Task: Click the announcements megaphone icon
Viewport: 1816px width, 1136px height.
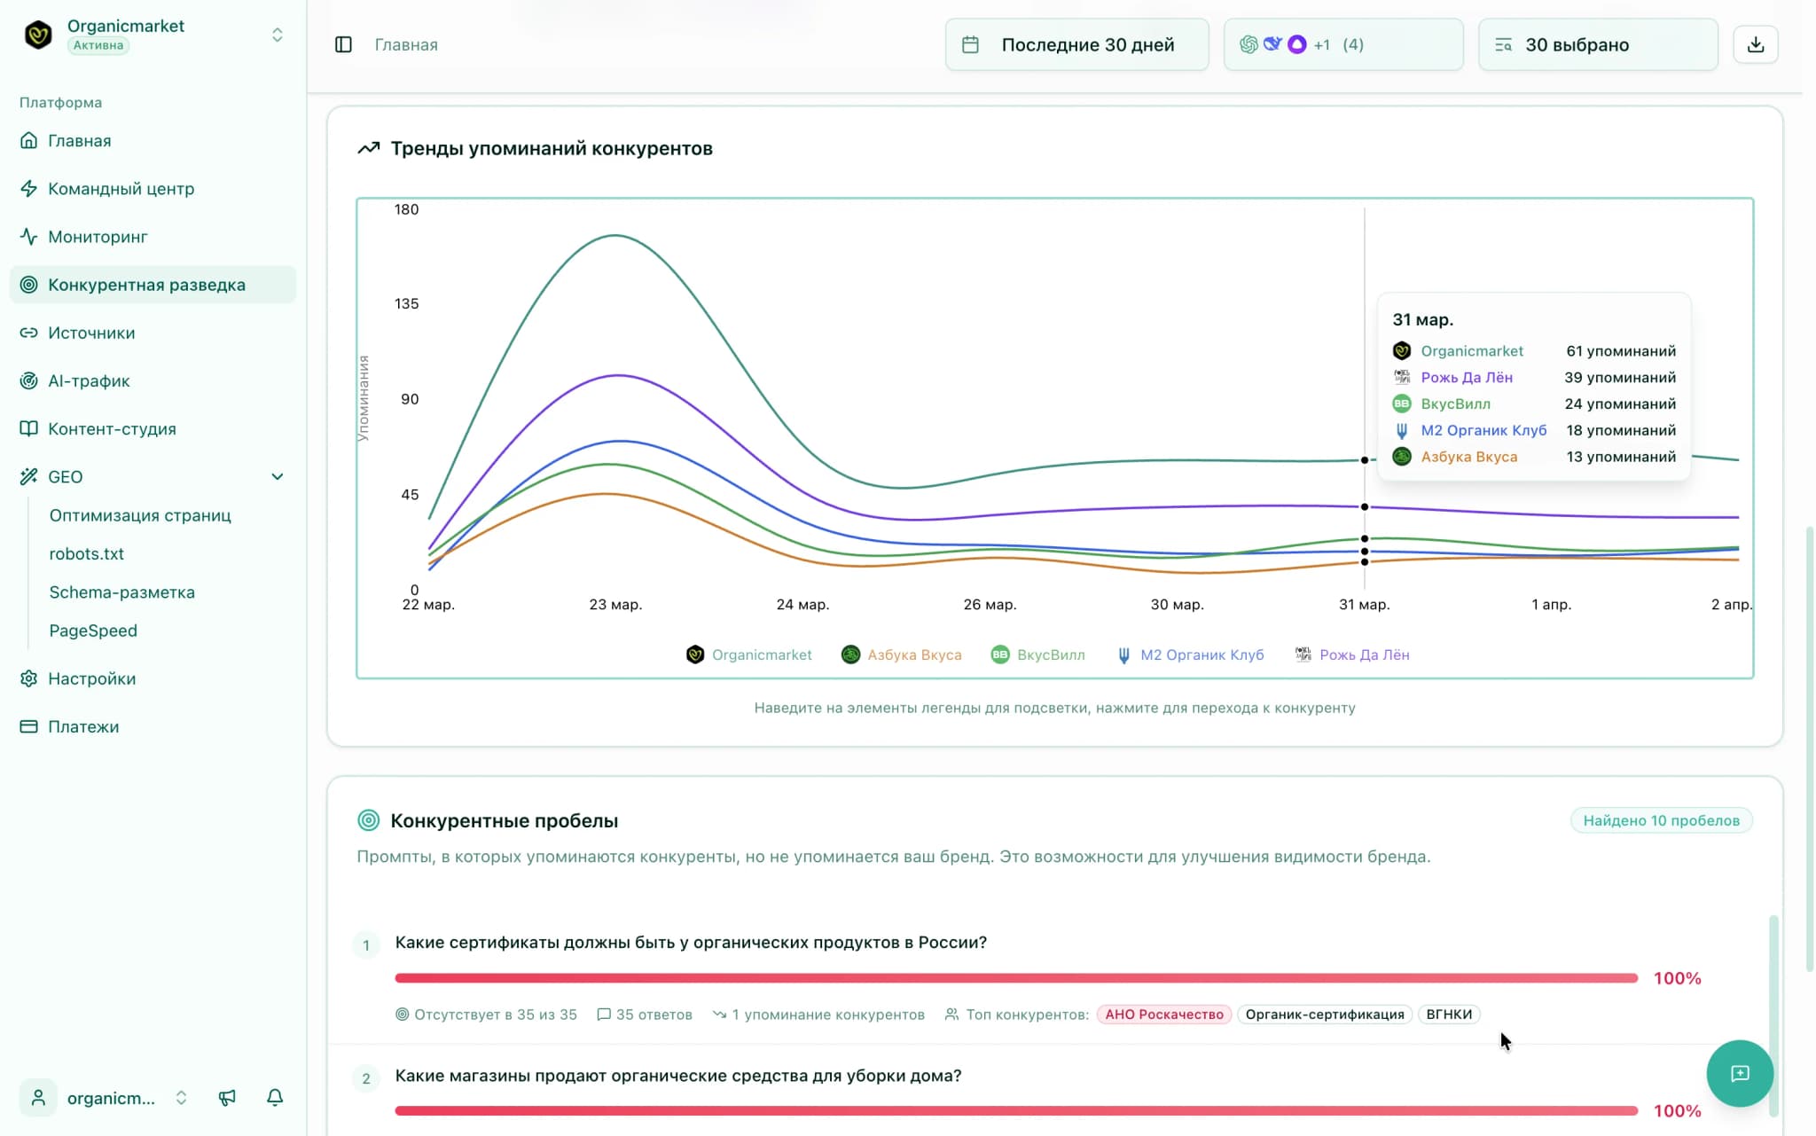Action: click(x=228, y=1097)
